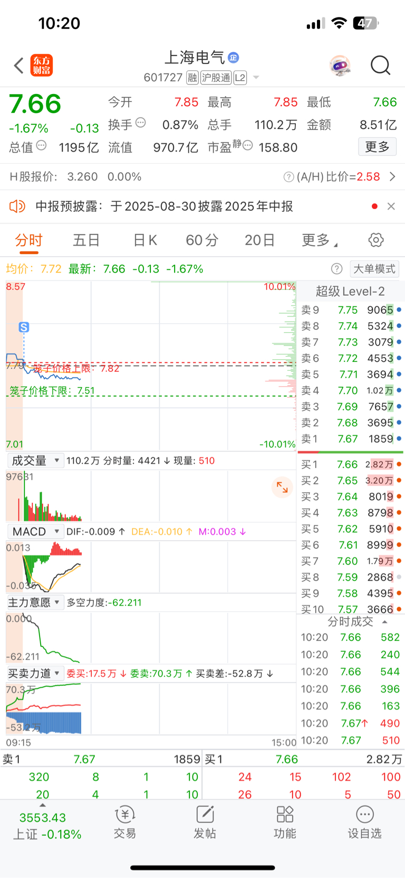Viewport: 405px width, 878px height.
Task: Switch to the 日K tab
Action: pos(145,240)
